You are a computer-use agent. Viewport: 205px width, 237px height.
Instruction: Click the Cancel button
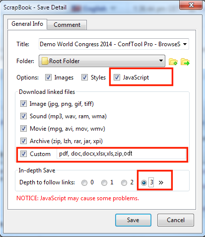pos(176,220)
